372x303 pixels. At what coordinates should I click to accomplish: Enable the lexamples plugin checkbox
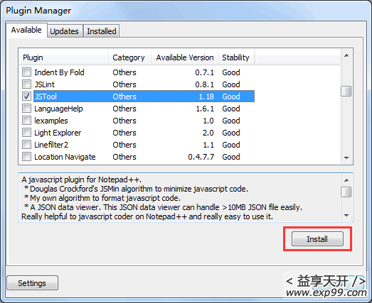[26, 120]
